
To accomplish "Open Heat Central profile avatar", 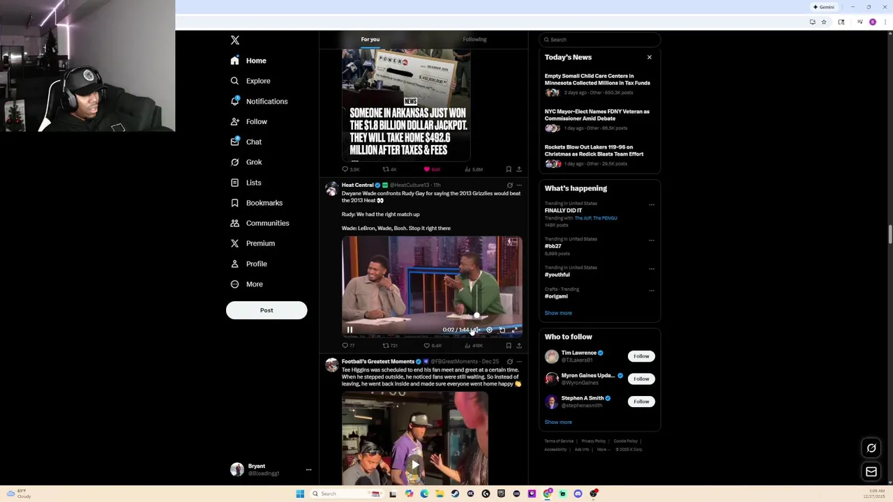I will pyautogui.click(x=331, y=189).
